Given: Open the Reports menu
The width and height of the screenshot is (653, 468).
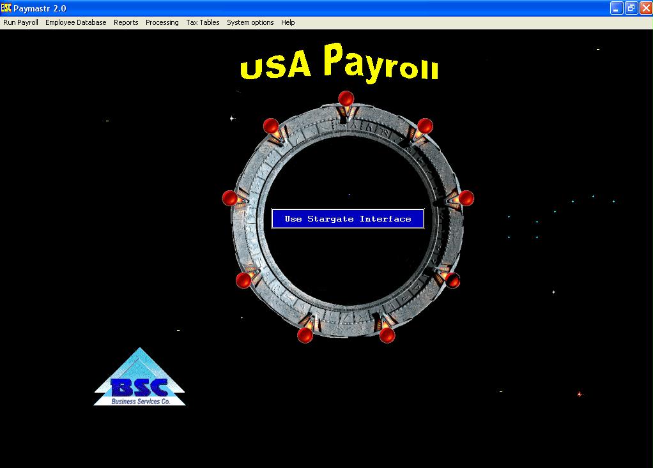Looking at the screenshot, I should (x=126, y=22).
